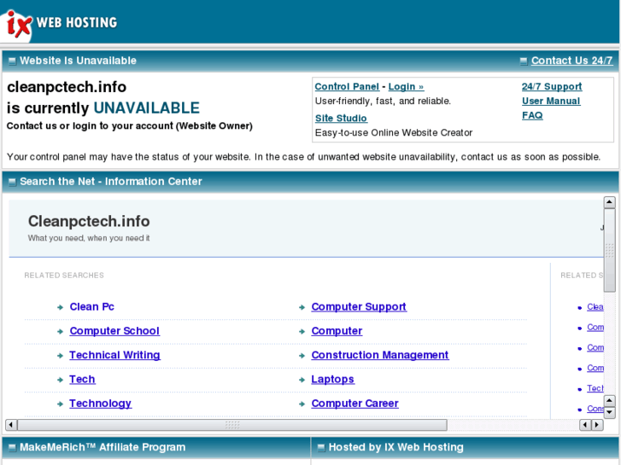The image size is (621, 465).
Task: Click arrow bullet beside Technology
Action: pos(60,404)
